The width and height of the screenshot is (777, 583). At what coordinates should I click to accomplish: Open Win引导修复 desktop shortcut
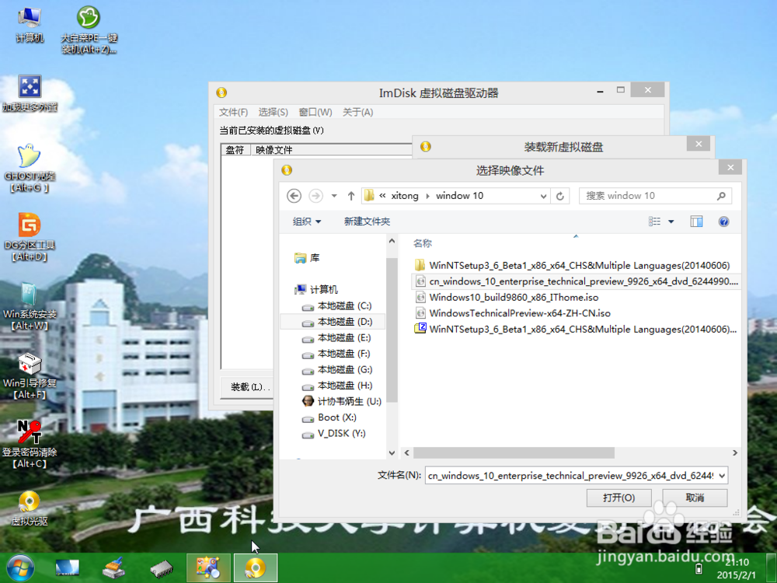30,375
